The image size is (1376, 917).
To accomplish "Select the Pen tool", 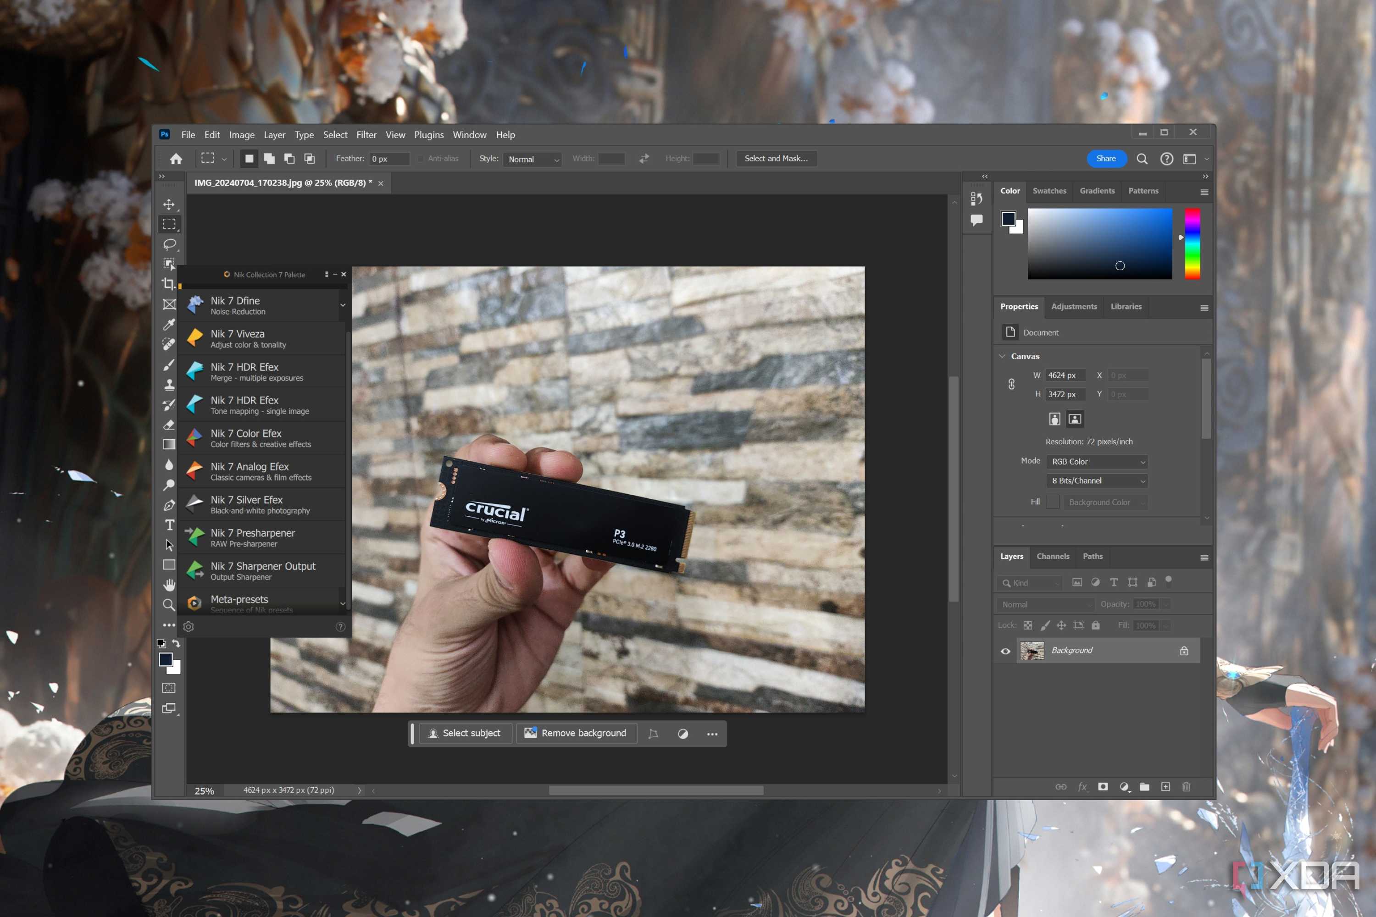I will 169,505.
